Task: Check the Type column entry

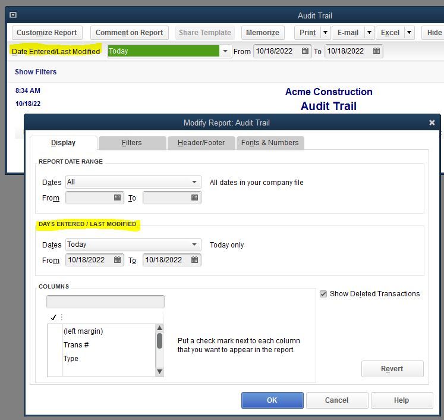Action: coord(54,359)
